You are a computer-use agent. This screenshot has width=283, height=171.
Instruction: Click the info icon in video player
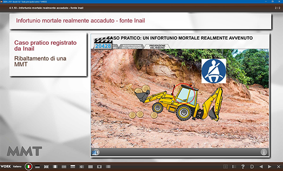[264, 152]
